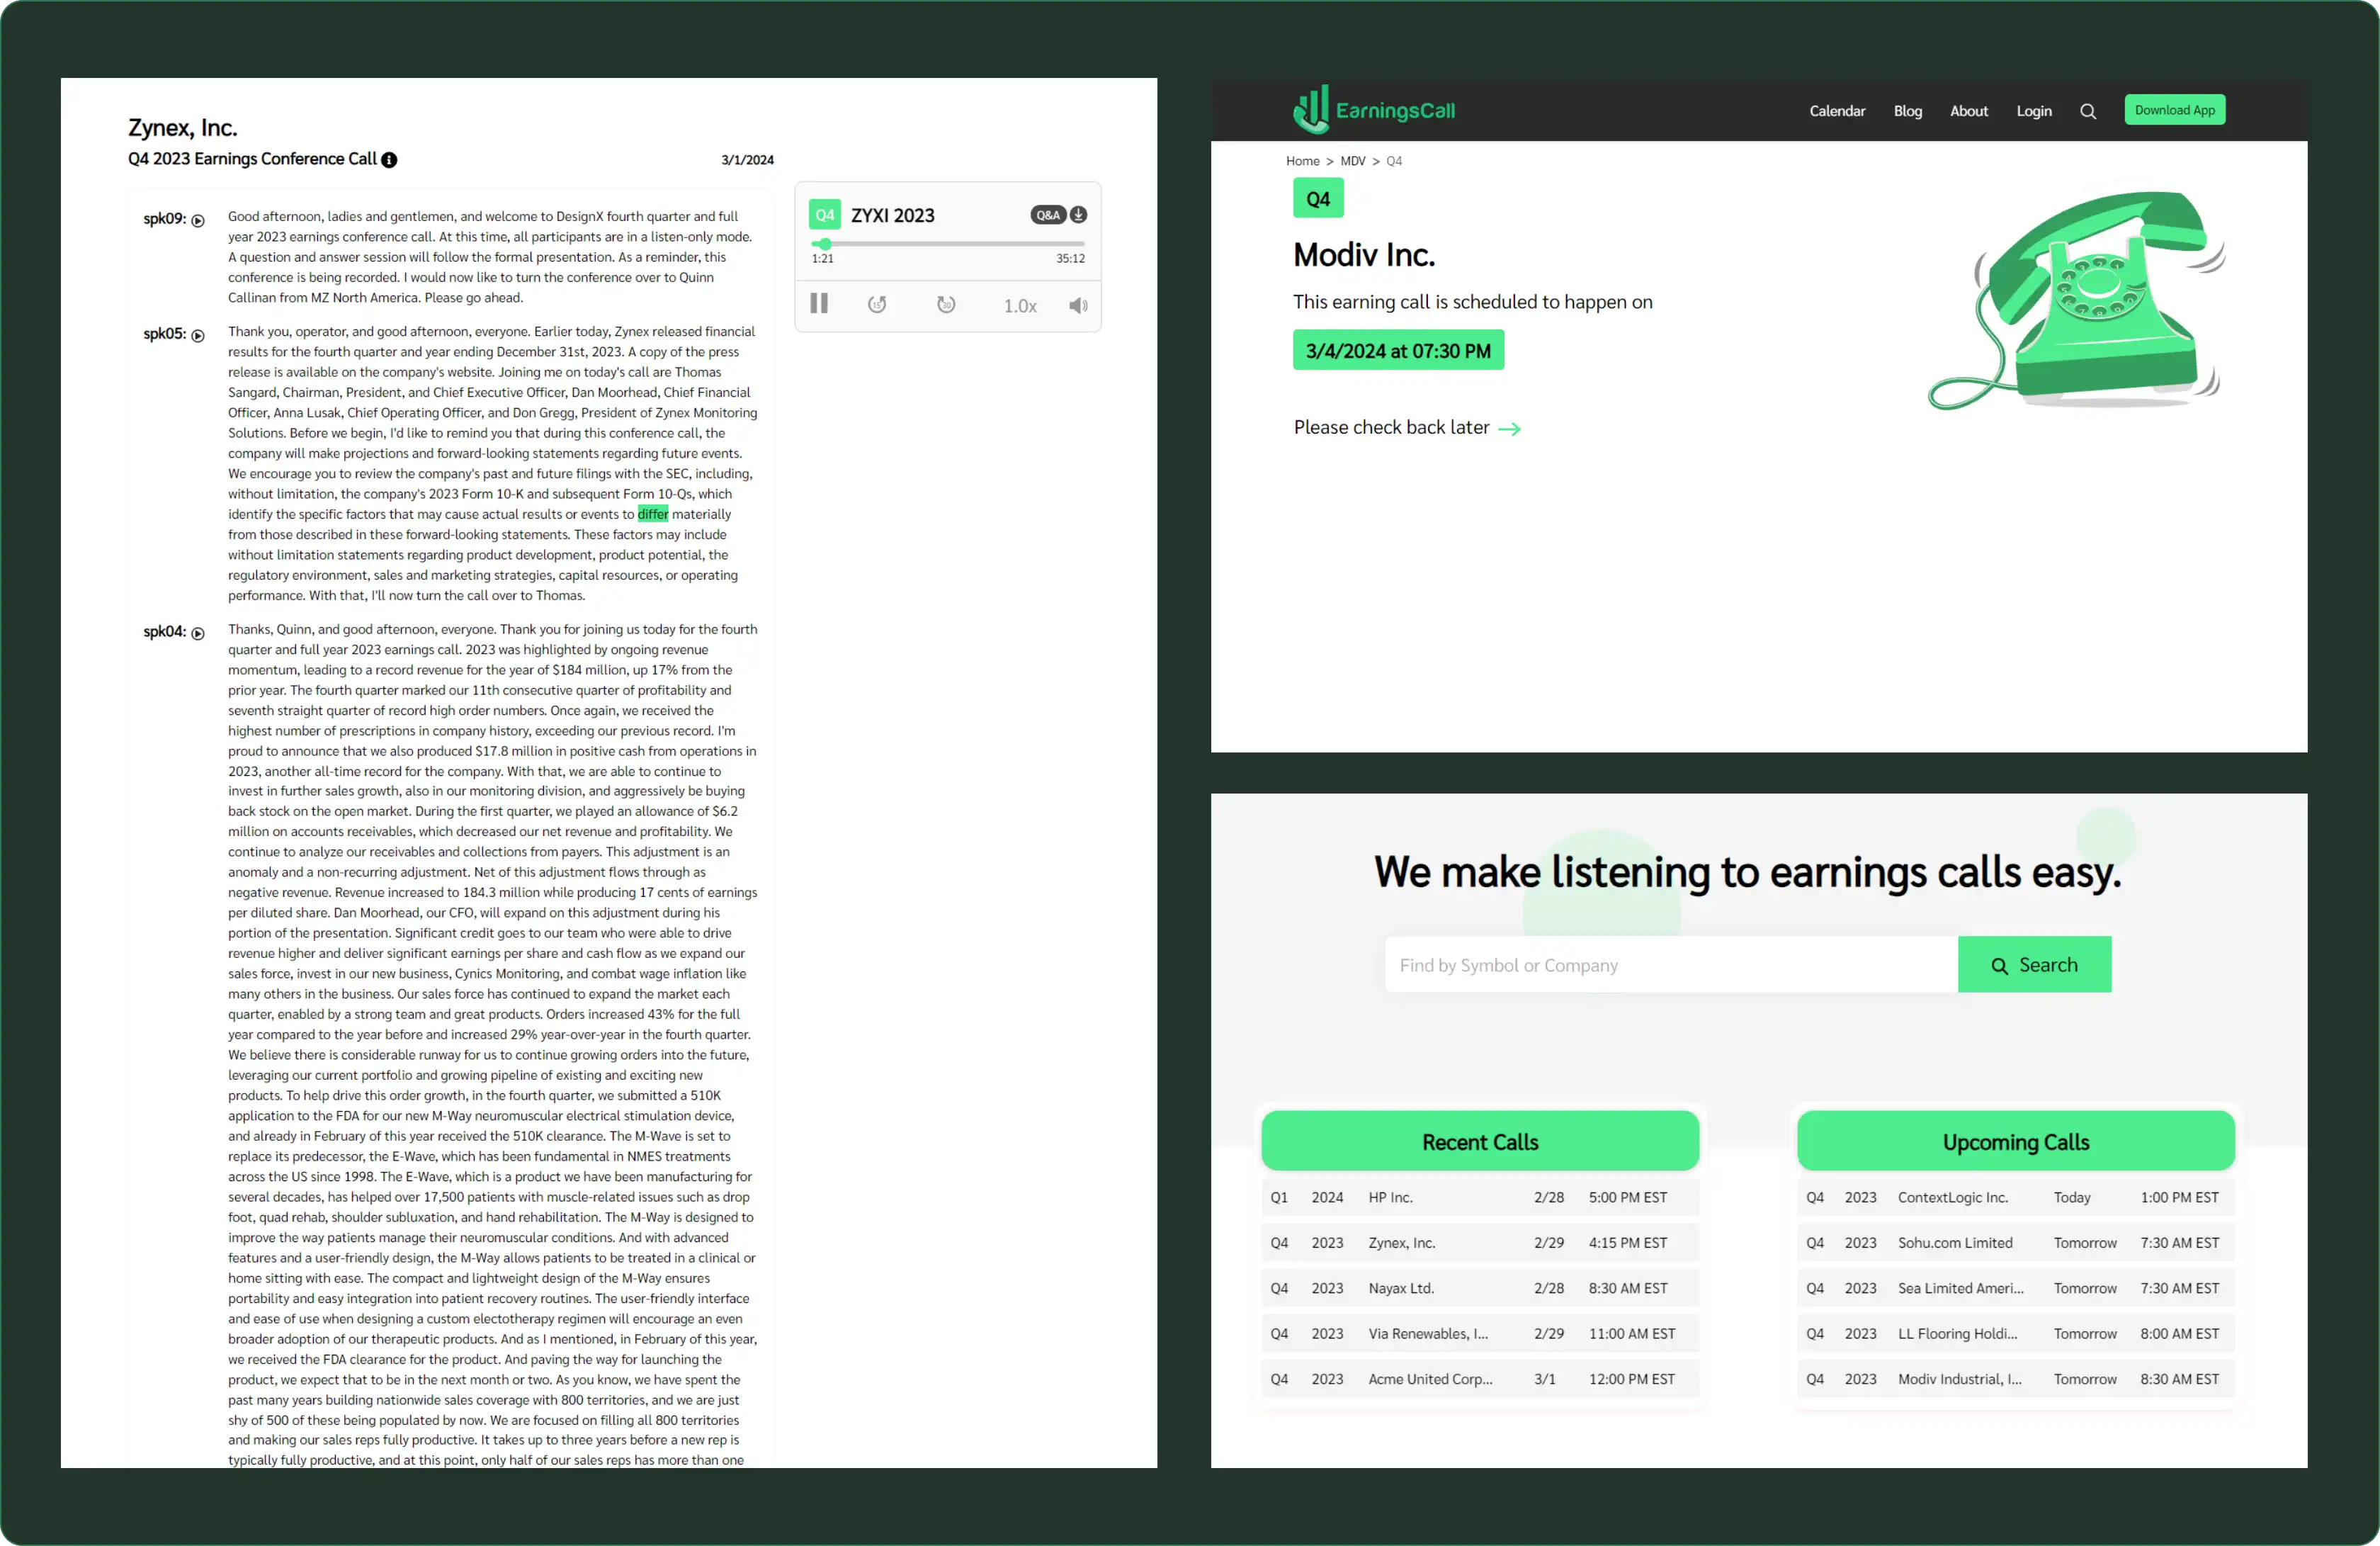Download the ZYXI call audio
Image resolution: width=2380 pixels, height=1546 pixels.
(x=1079, y=215)
